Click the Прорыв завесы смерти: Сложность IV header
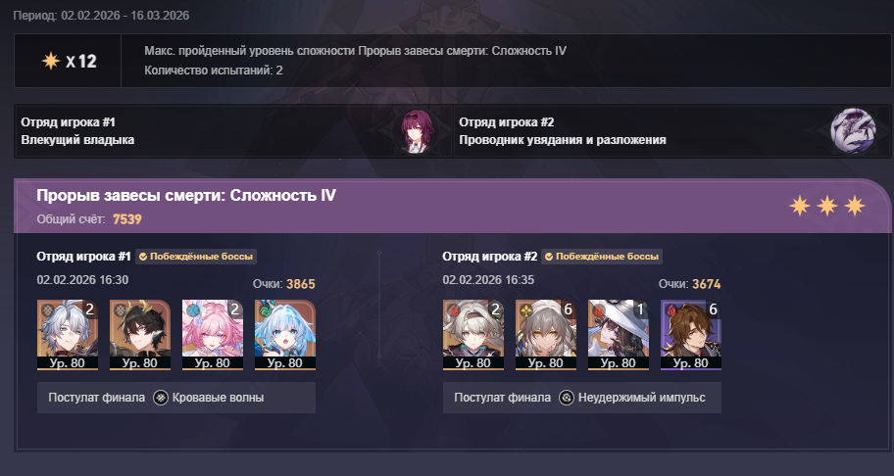This screenshot has height=476, width=894. [186, 195]
